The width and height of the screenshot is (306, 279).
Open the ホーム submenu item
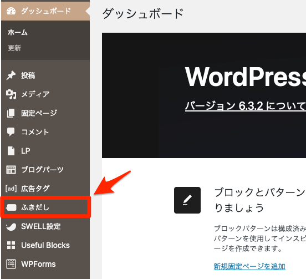pyautogui.click(x=18, y=32)
